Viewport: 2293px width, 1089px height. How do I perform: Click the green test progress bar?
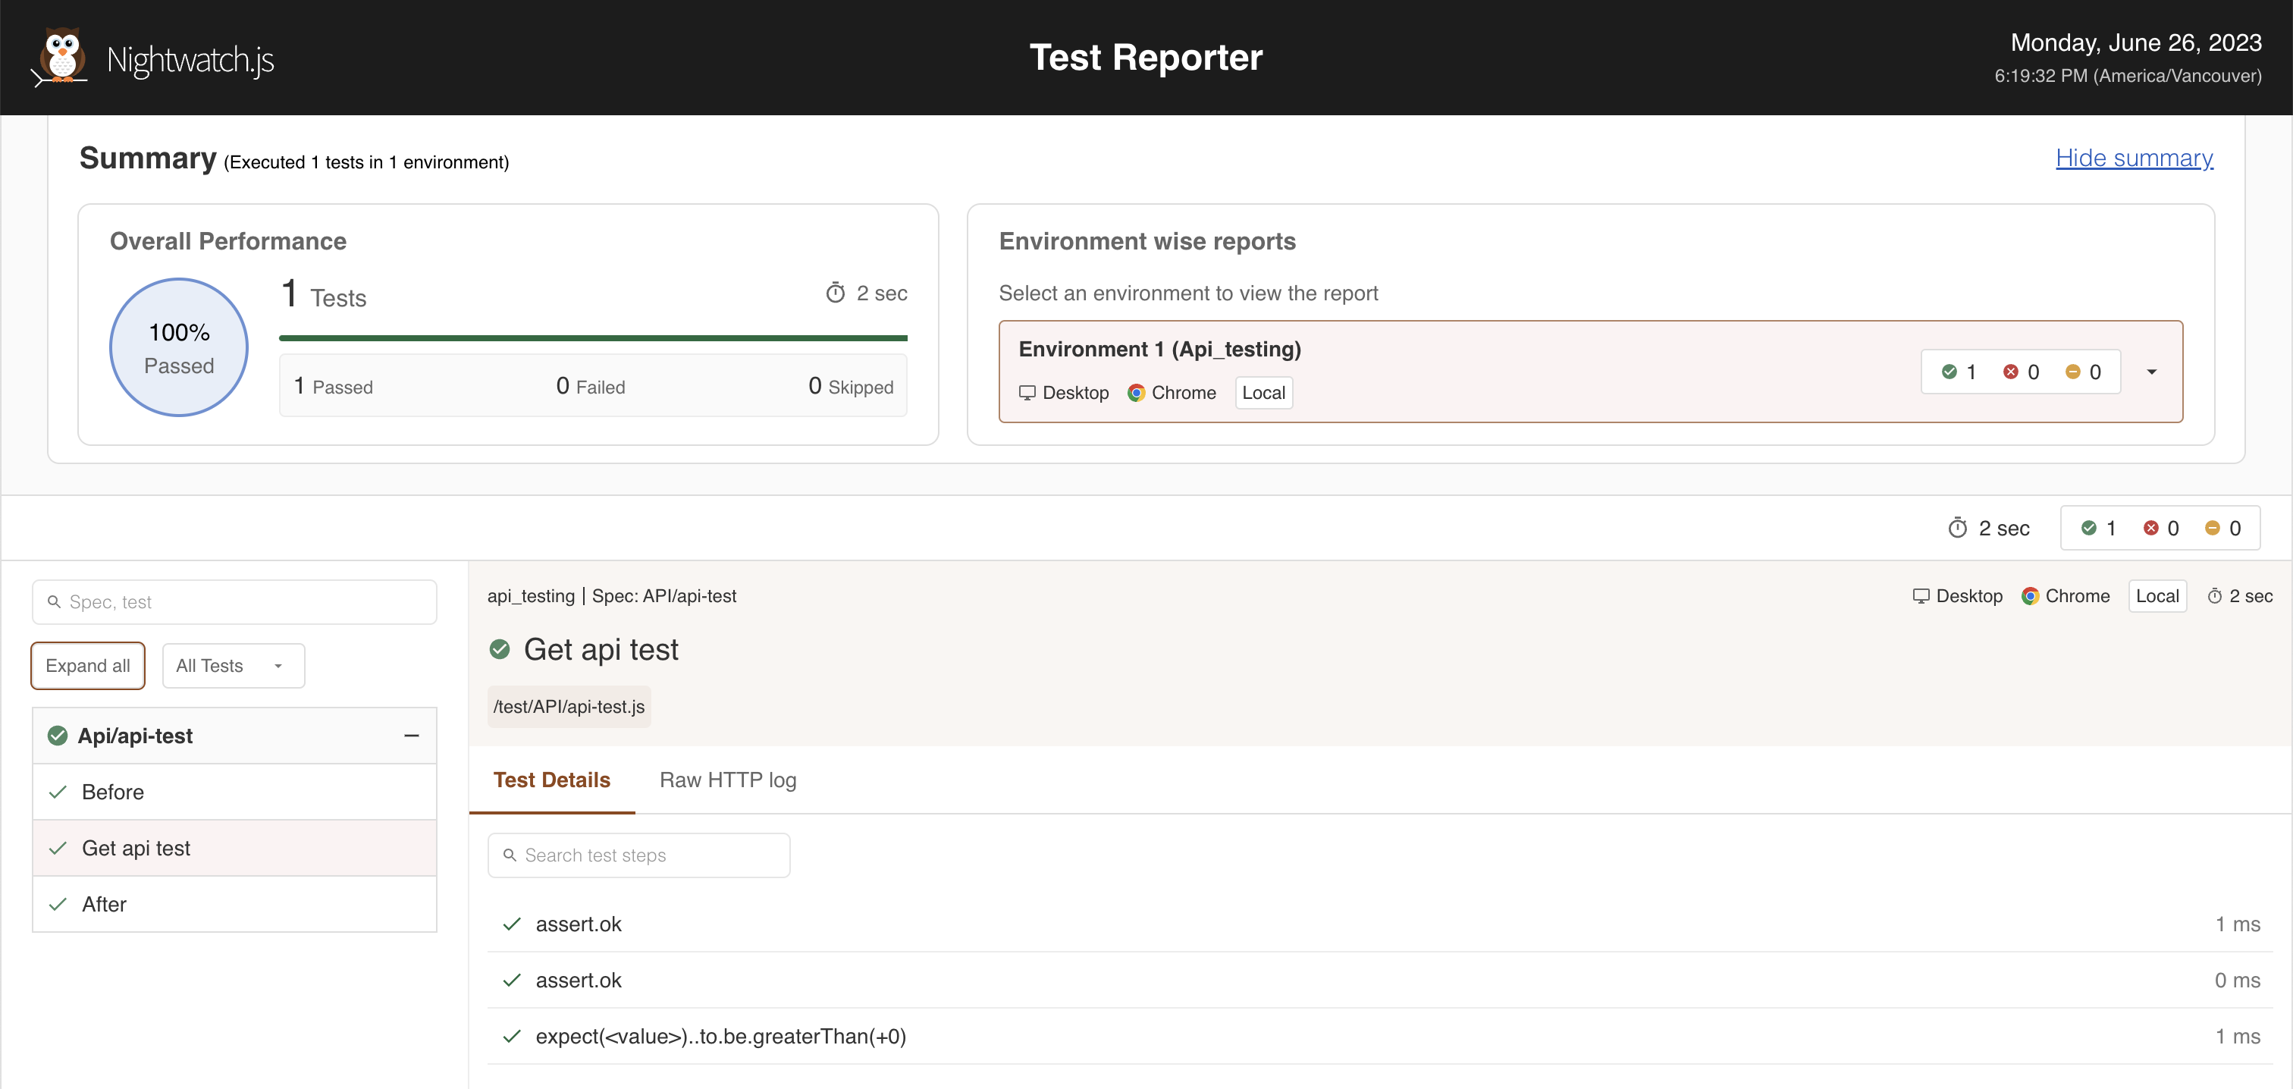click(x=593, y=338)
